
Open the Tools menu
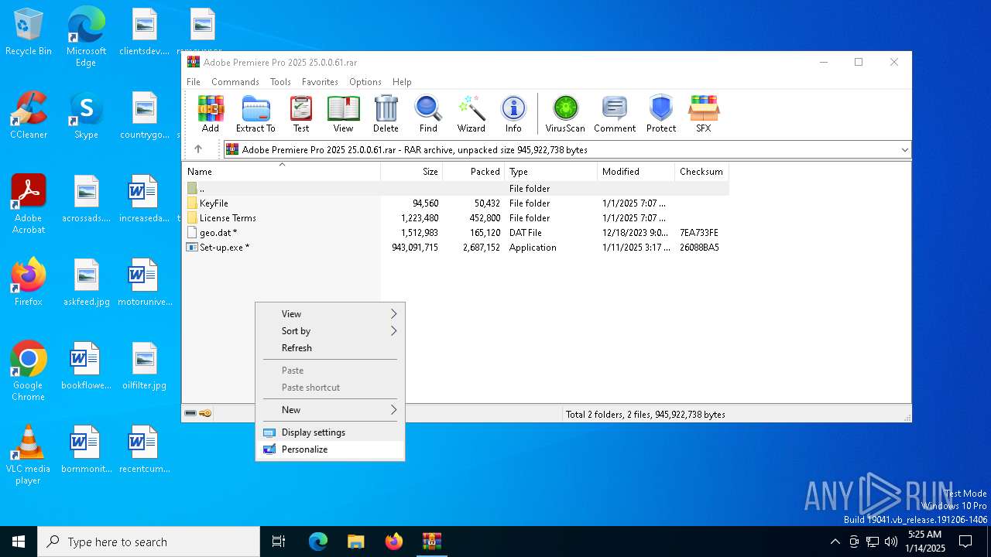280,81
